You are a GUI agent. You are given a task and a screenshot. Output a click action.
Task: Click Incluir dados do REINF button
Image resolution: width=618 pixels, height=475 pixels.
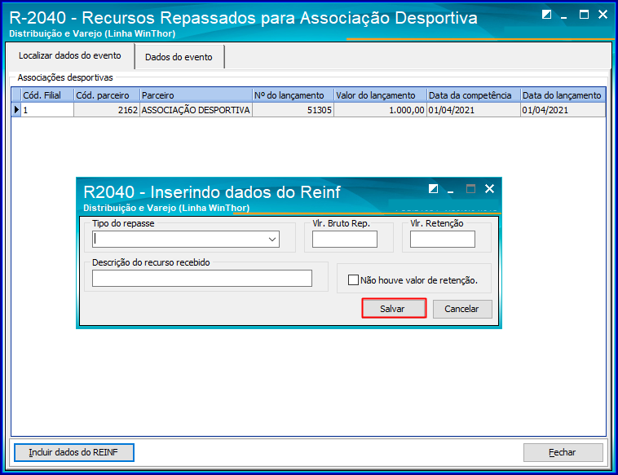(x=73, y=452)
